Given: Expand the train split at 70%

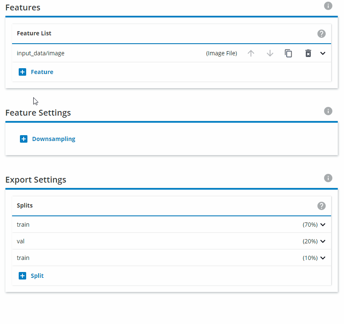Looking at the screenshot, I should point(323,225).
